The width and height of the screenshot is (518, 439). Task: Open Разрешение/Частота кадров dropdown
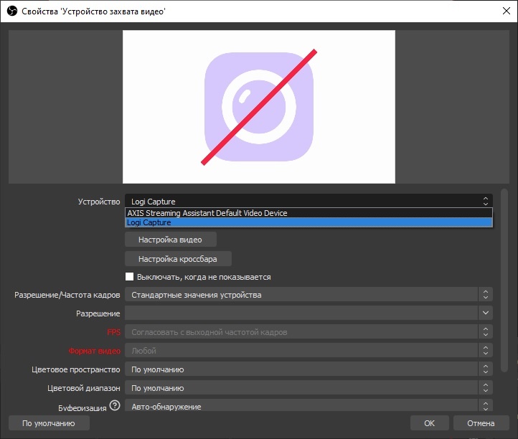pyautogui.click(x=309, y=295)
